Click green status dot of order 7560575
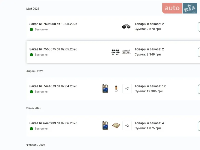 coord(31,55)
